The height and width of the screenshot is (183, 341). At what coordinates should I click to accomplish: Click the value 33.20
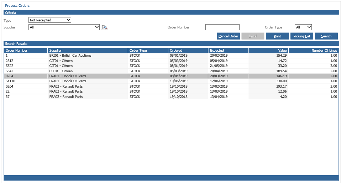tap(283, 66)
